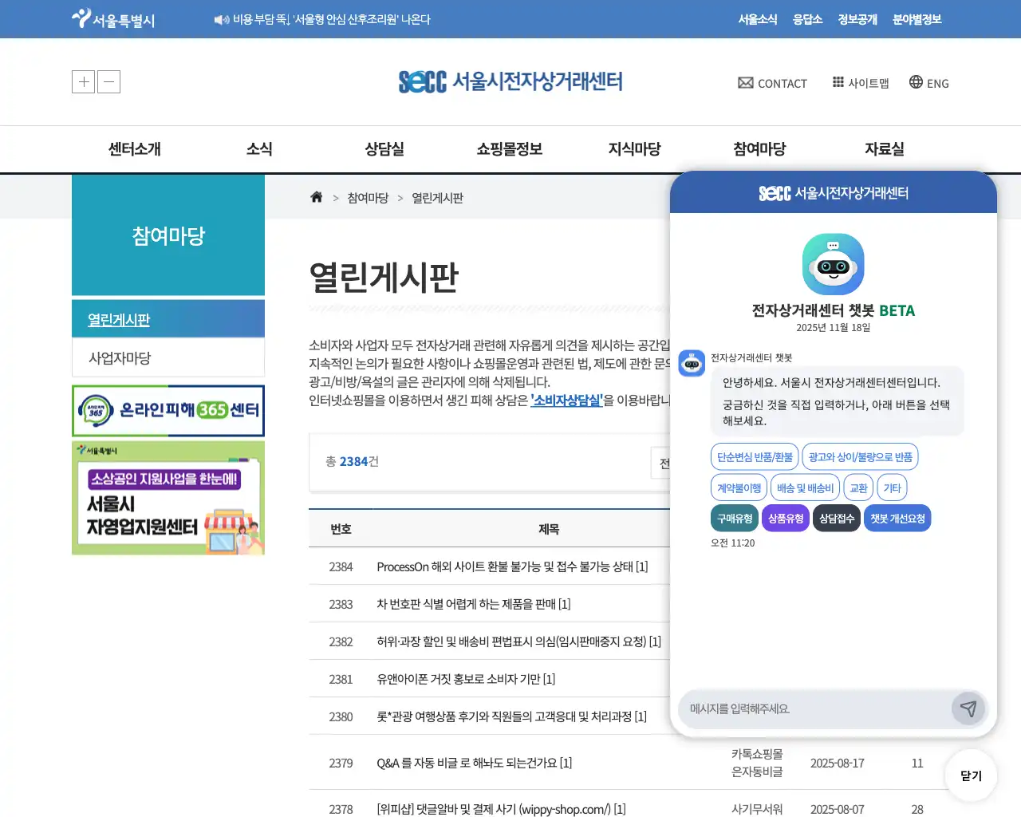The height and width of the screenshot is (817, 1021).
Task: Click the 상담접수 chatbot button
Action: [836, 518]
